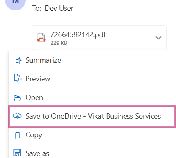176x158 pixels.
Task: Expand the attachment dropdown chevron
Action: point(159,38)
